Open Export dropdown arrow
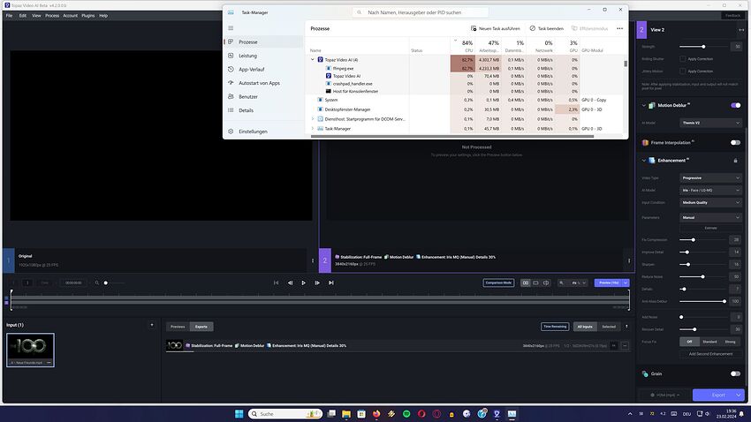 point(739,396)
